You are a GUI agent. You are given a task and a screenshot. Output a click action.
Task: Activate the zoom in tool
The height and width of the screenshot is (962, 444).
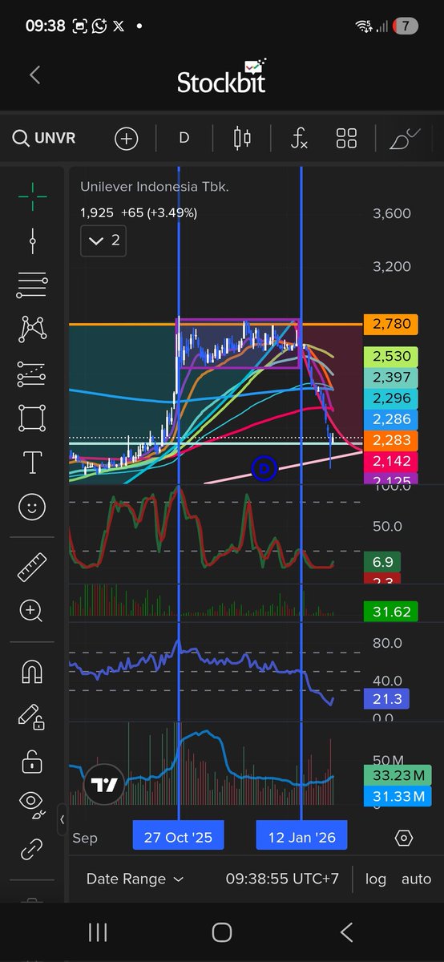32,611
